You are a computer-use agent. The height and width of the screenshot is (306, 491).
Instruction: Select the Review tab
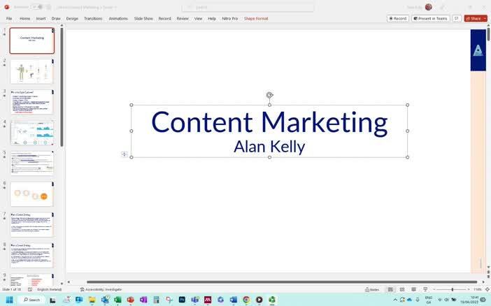click(183, 18)
